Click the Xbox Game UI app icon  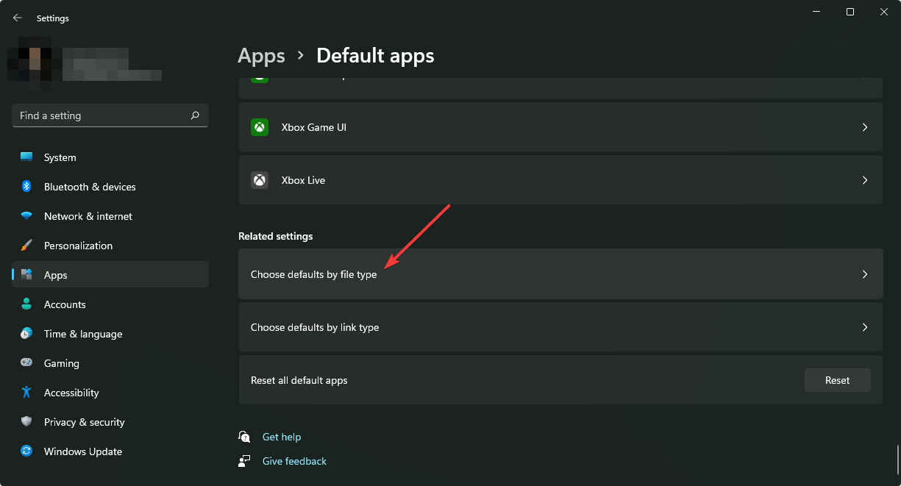pos(260,127)
